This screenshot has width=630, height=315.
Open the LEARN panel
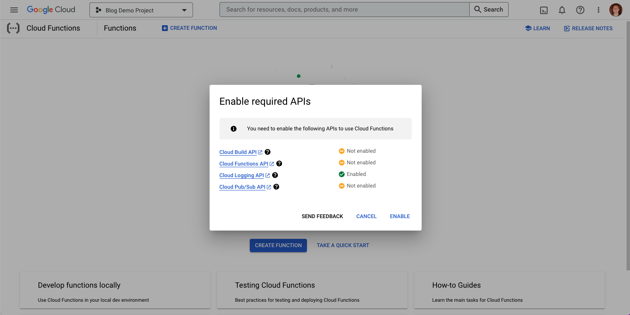point(537,28)
